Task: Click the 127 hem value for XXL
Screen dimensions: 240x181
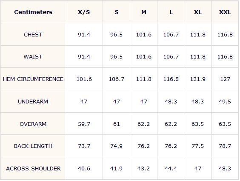Action: [x=225, y=79]
